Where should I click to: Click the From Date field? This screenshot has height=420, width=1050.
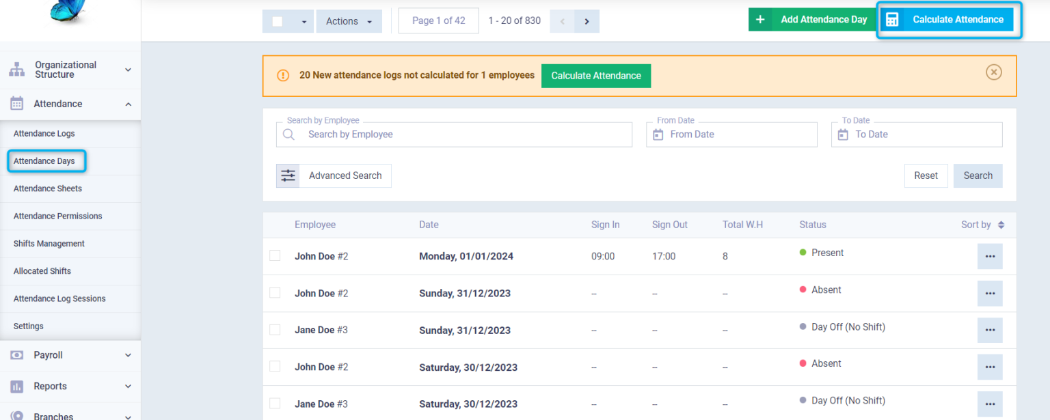[x=731, y=135]
